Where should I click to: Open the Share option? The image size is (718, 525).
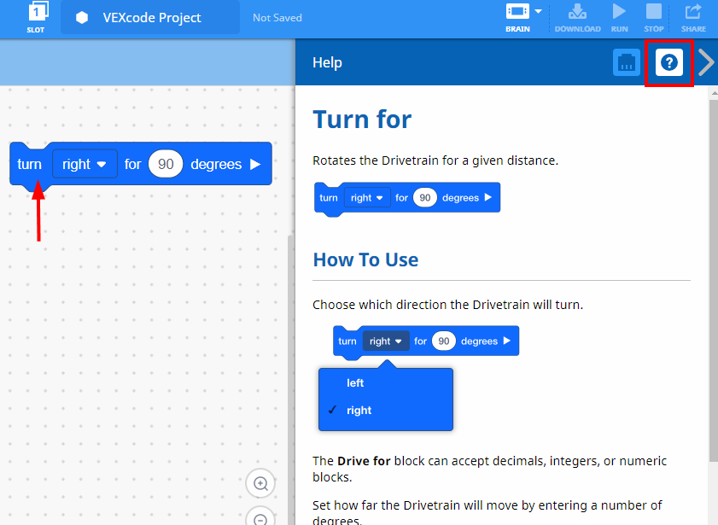click(x=693, y=18)
